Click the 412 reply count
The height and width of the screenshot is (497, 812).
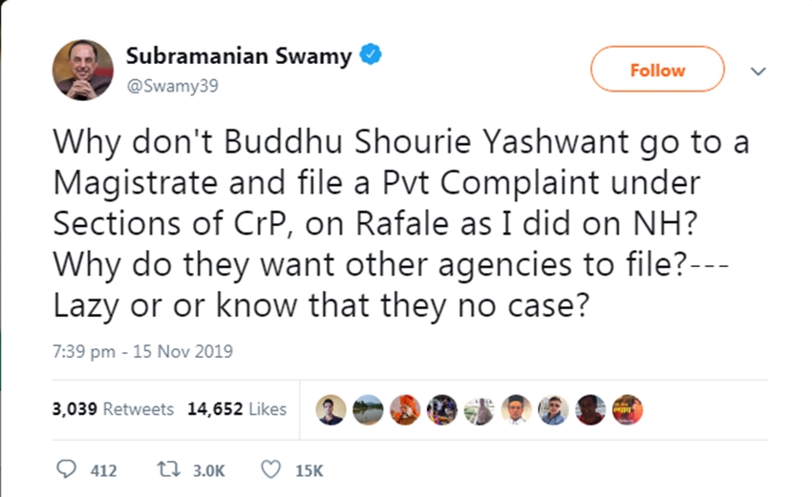coord(103,470)
